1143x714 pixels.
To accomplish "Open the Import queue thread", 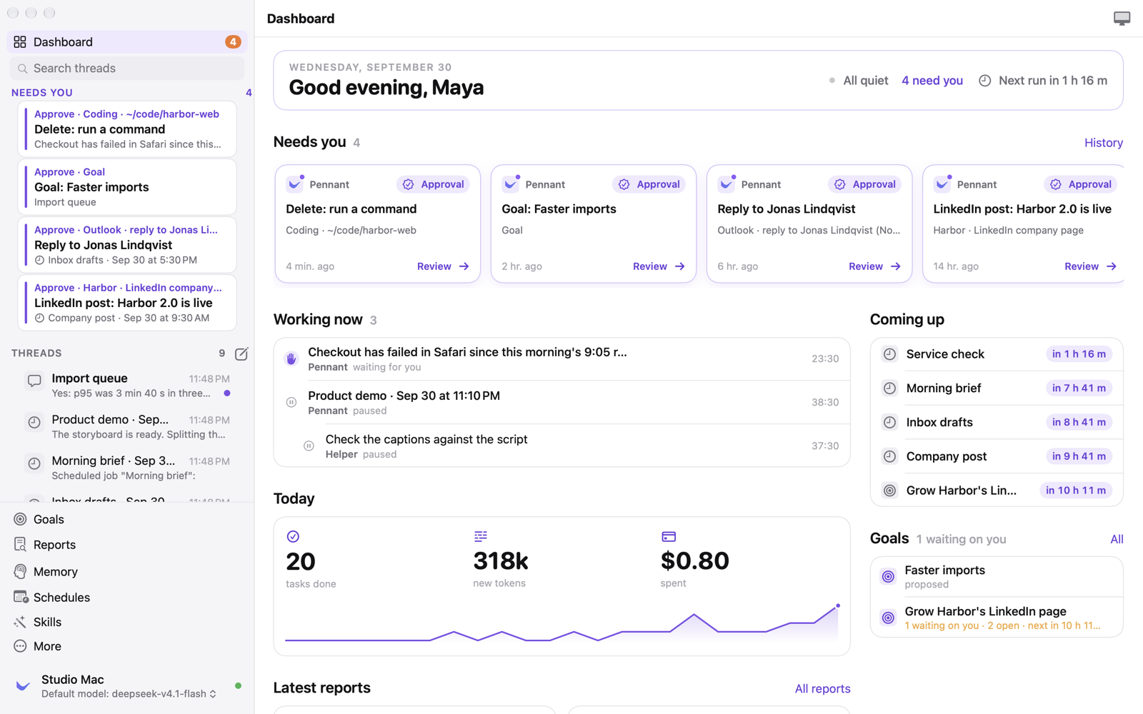I will 127,386.
